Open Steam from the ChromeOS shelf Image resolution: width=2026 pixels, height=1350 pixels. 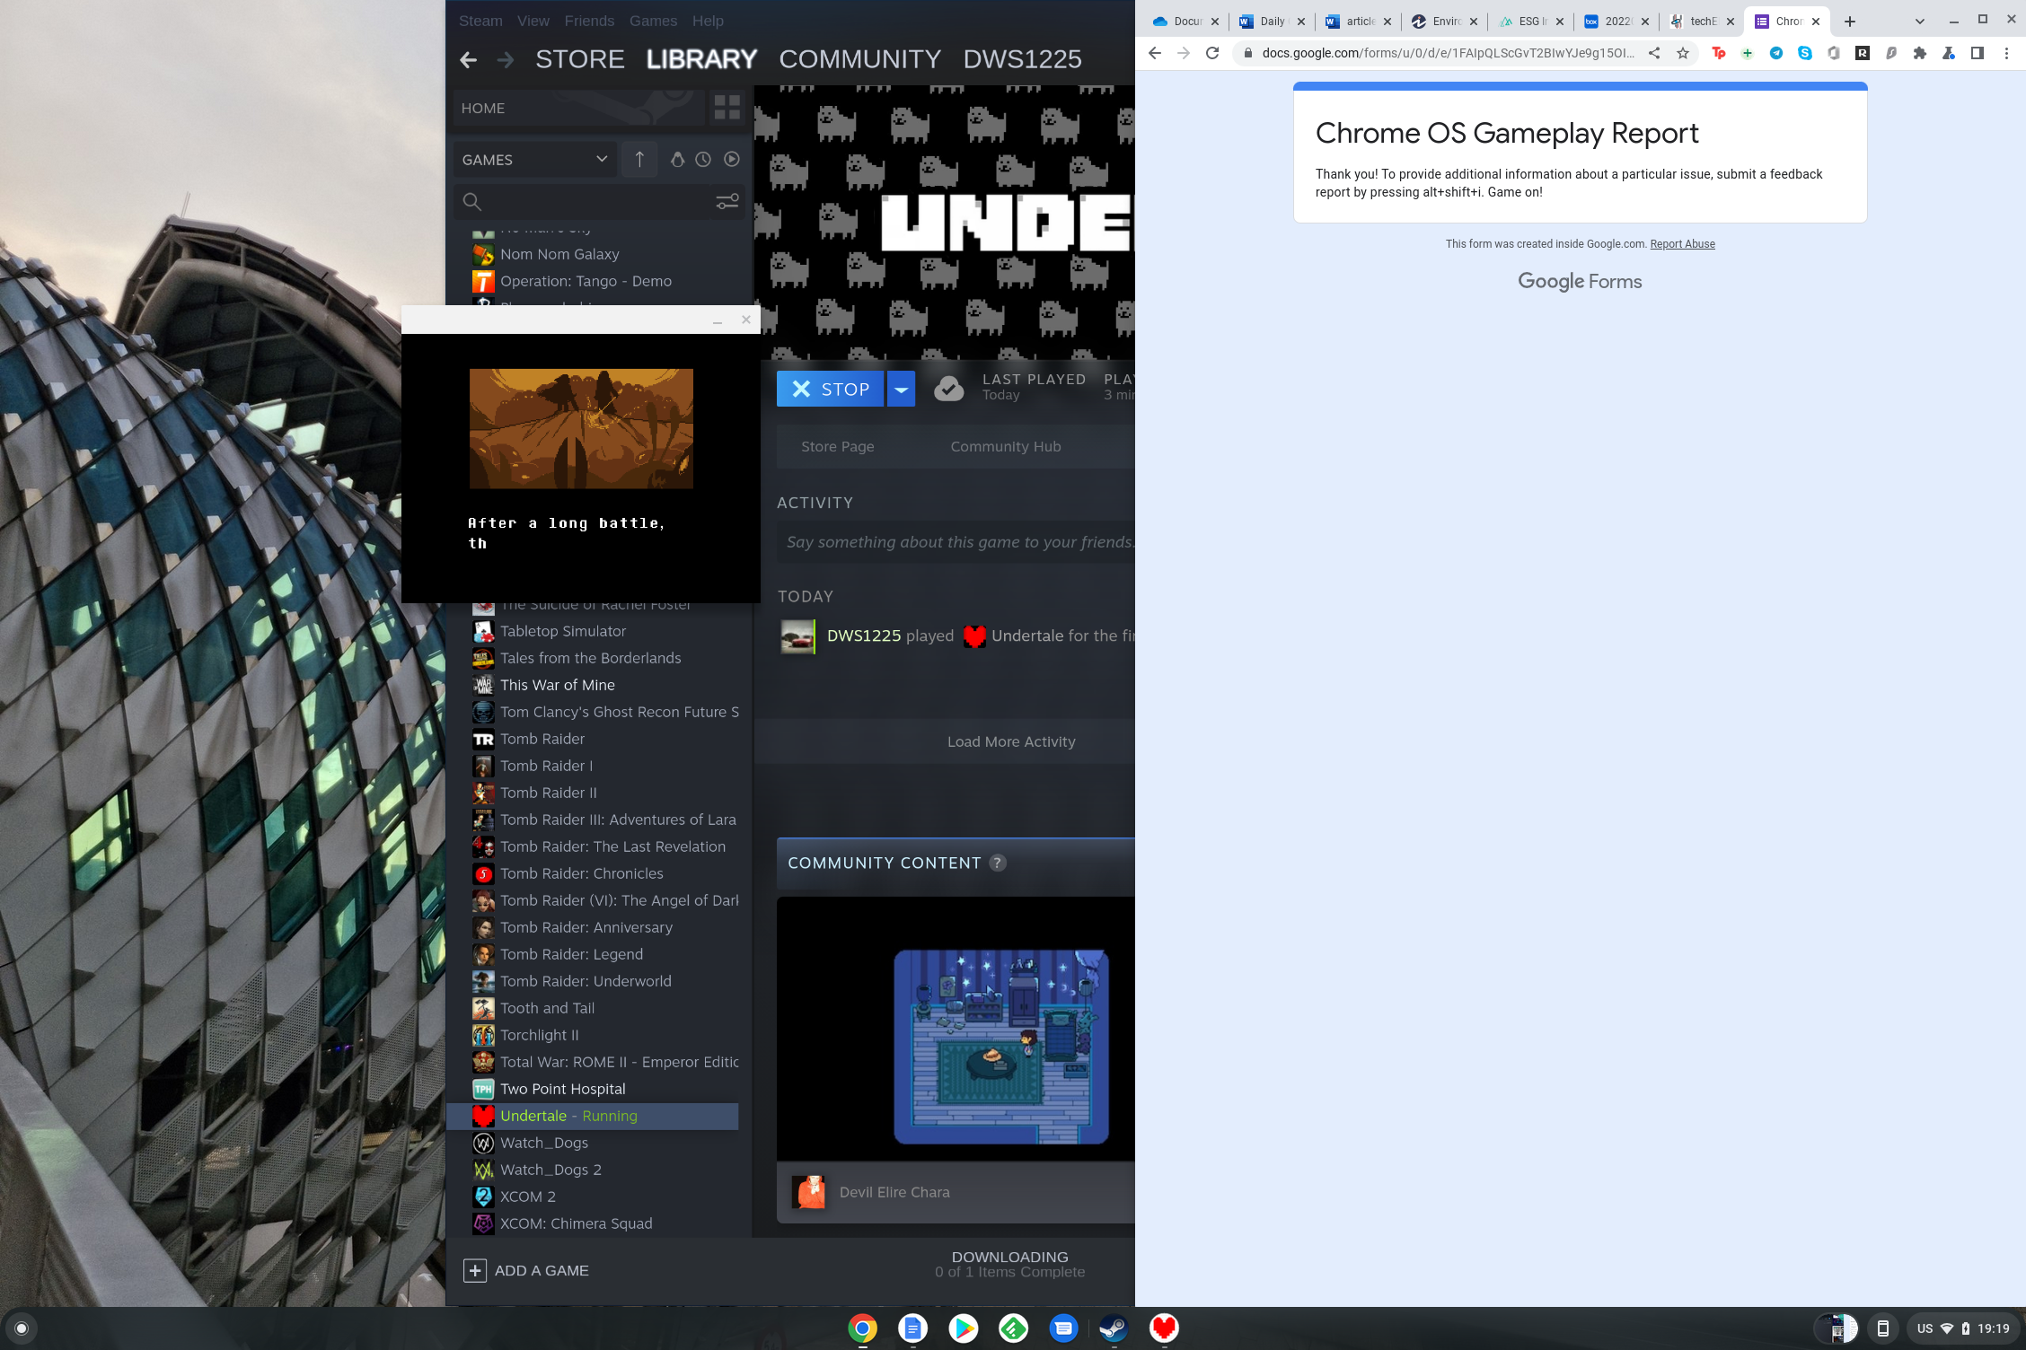point(1114,1328)
